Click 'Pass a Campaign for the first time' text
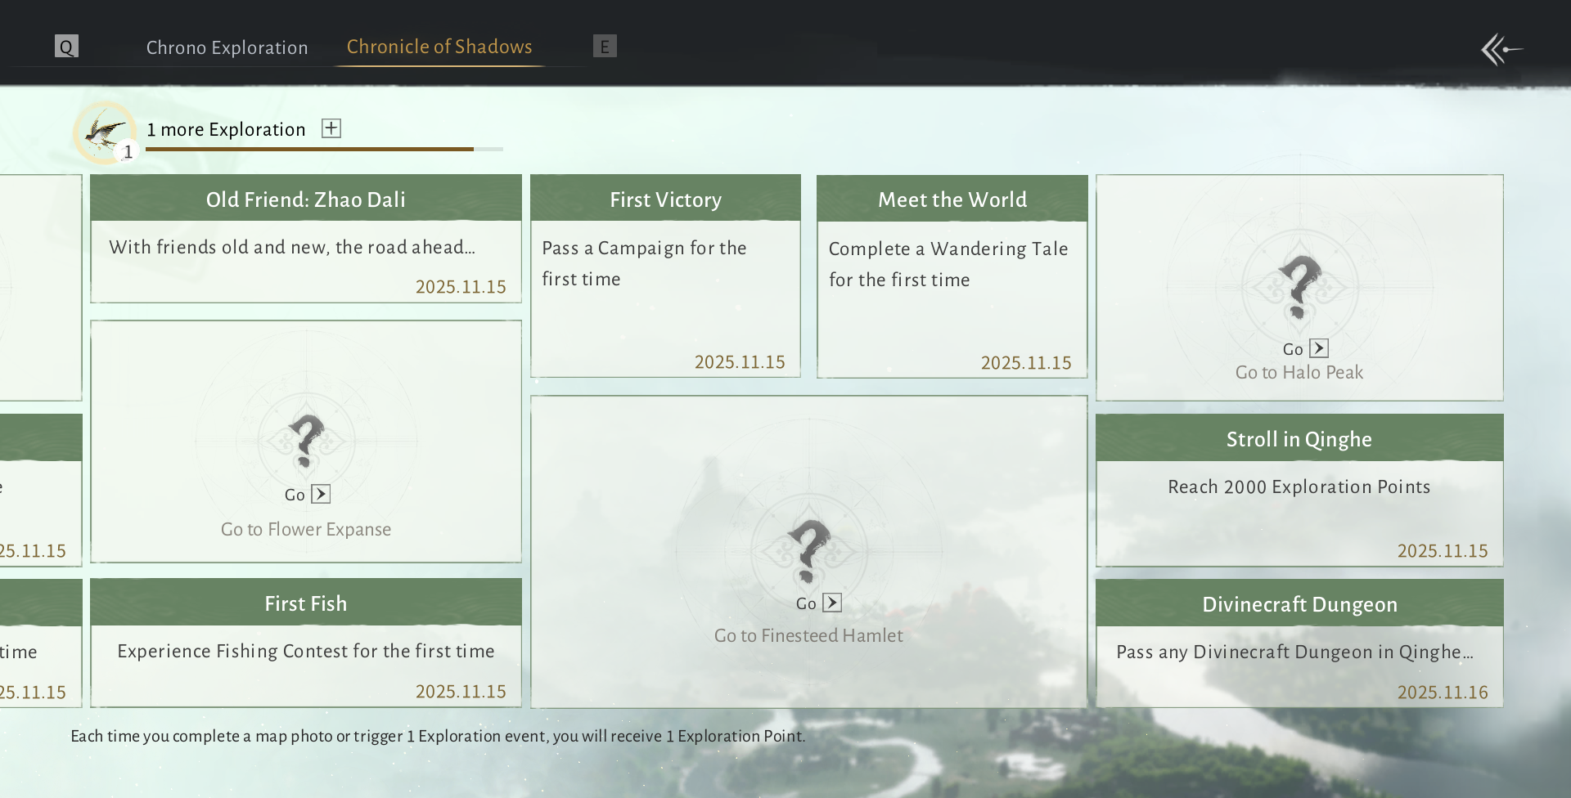1571x798 pixels. (644, 263)
